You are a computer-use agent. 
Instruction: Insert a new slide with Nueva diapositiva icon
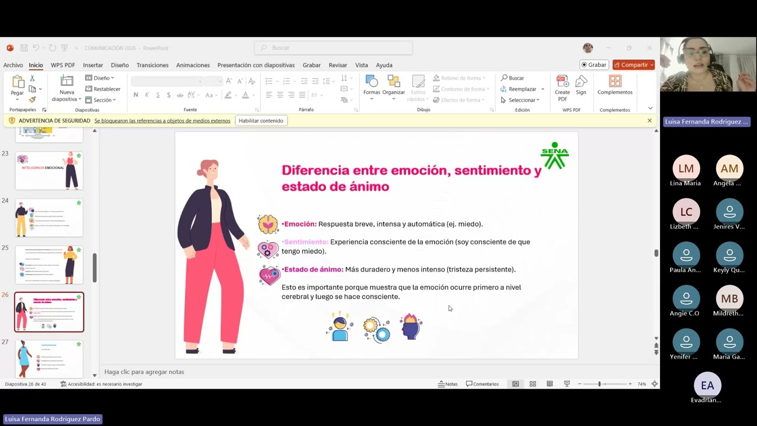(67, 82)
